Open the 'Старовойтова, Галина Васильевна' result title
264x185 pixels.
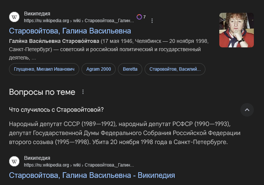(x=70, y=31)
